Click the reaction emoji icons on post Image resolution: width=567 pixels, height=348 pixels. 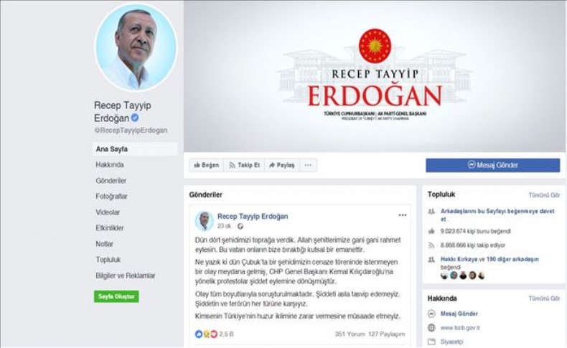pyautogui.click(x=206, y=334)
